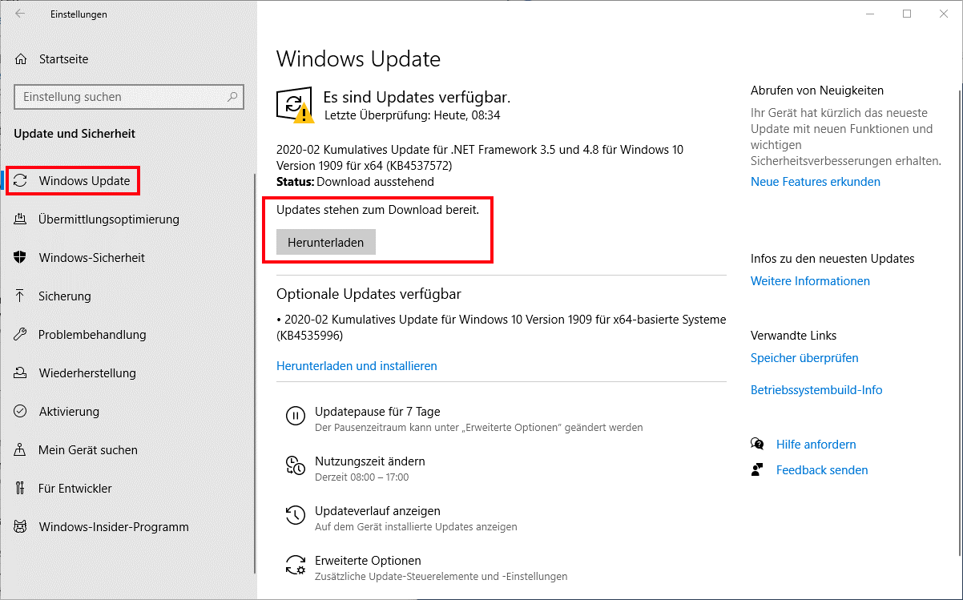Click the Windows Update page heading

pyautogui.click(x=358, y=58)
